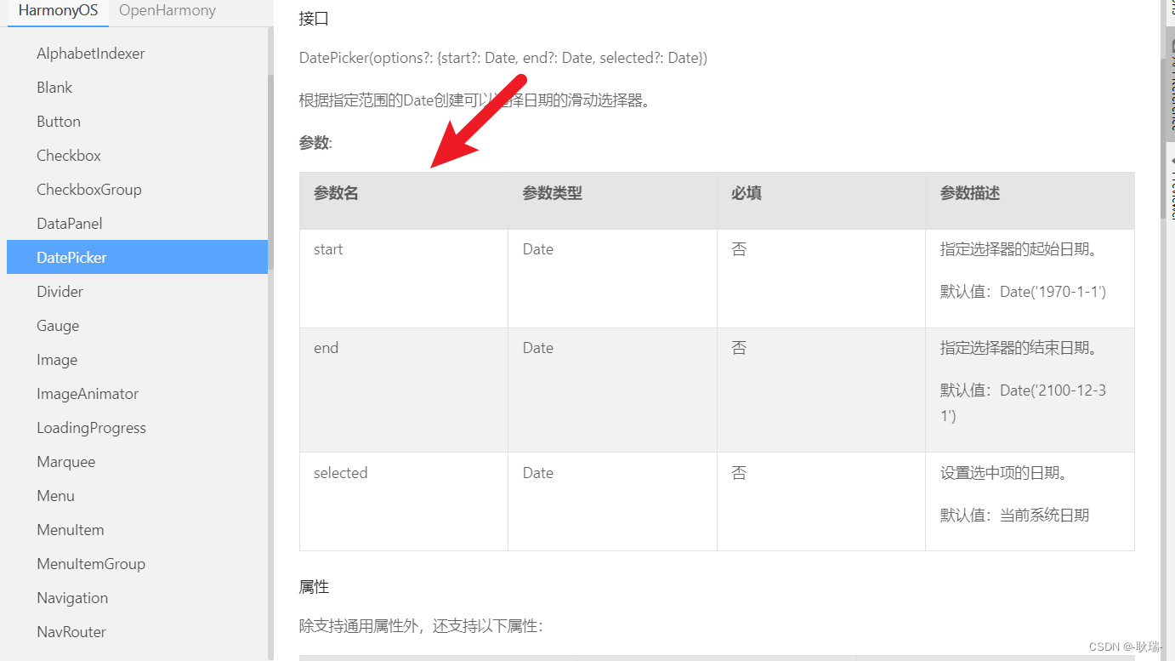Click the 接口 section heading

click(x=314, y=19)
